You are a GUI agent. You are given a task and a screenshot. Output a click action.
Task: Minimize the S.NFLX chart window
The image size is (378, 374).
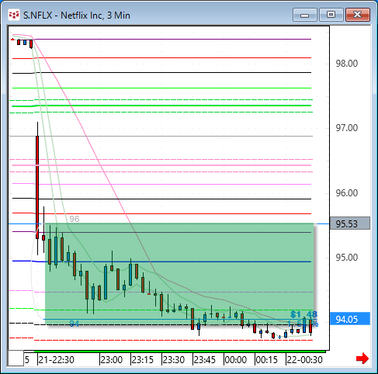pos(305,15)
